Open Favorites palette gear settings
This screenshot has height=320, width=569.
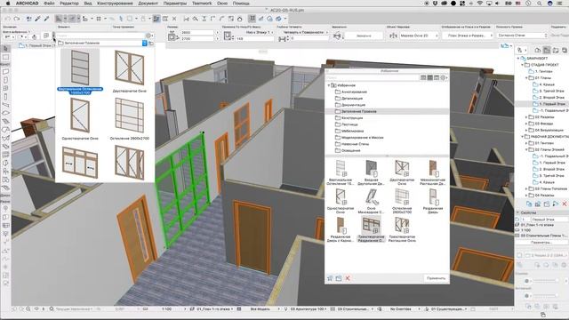(x=444, y=77)
